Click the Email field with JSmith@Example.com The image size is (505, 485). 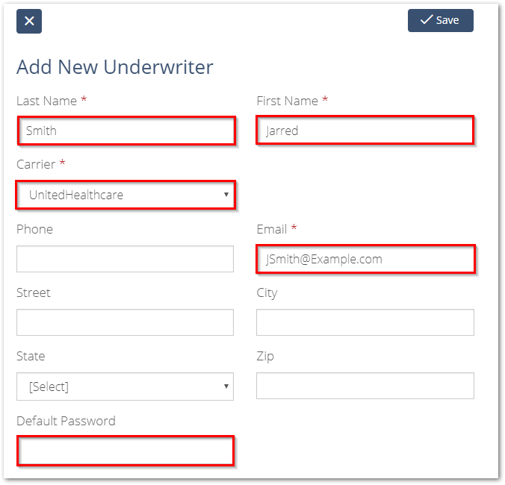point(365,259)
